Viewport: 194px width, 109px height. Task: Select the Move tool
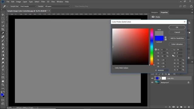coord(3,15)
